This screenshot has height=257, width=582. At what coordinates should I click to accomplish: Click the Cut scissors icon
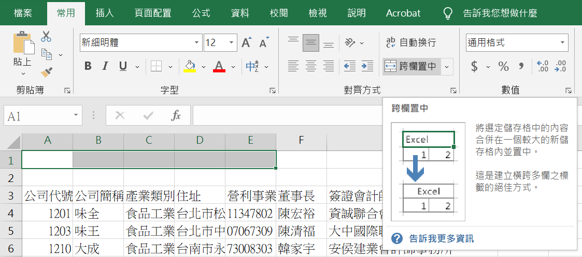coord(46,36)
